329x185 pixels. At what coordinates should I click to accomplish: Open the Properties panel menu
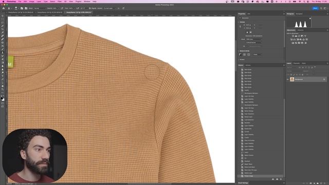pyautogui.click(x=284, y=14)
